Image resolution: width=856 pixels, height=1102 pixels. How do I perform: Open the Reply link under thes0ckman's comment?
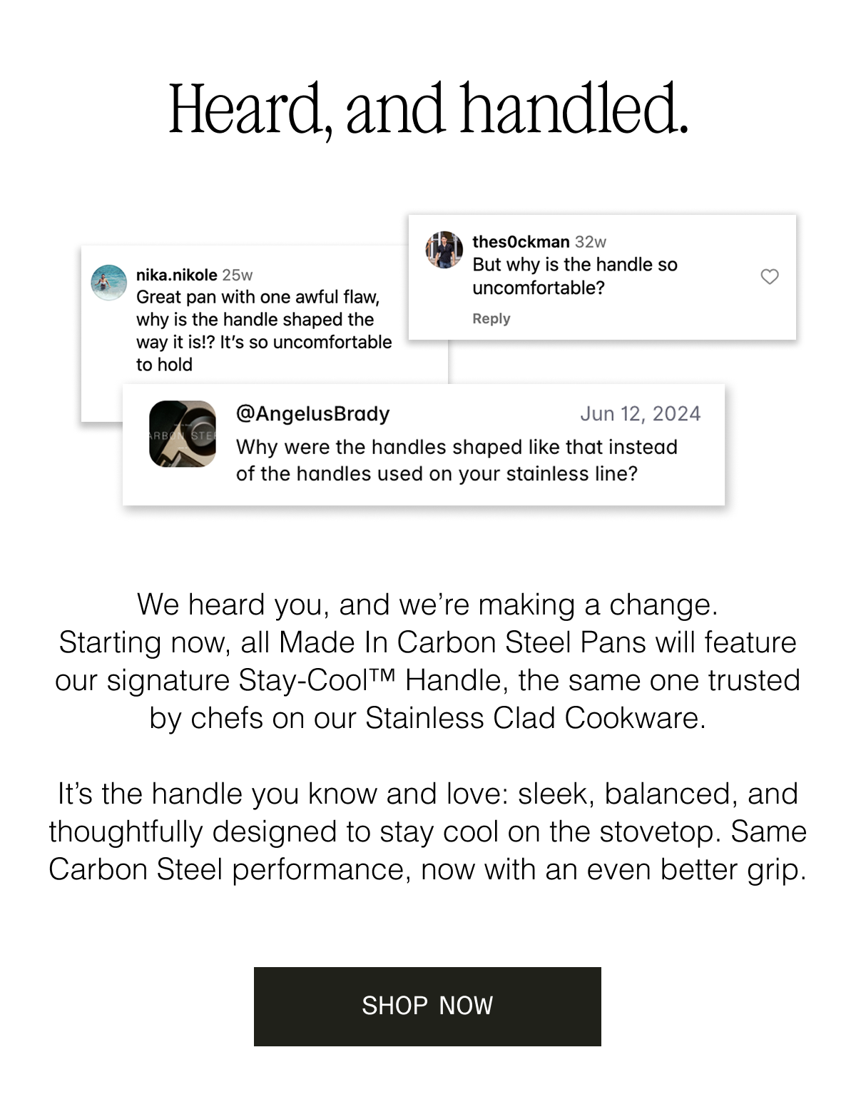tap(491, 318)
